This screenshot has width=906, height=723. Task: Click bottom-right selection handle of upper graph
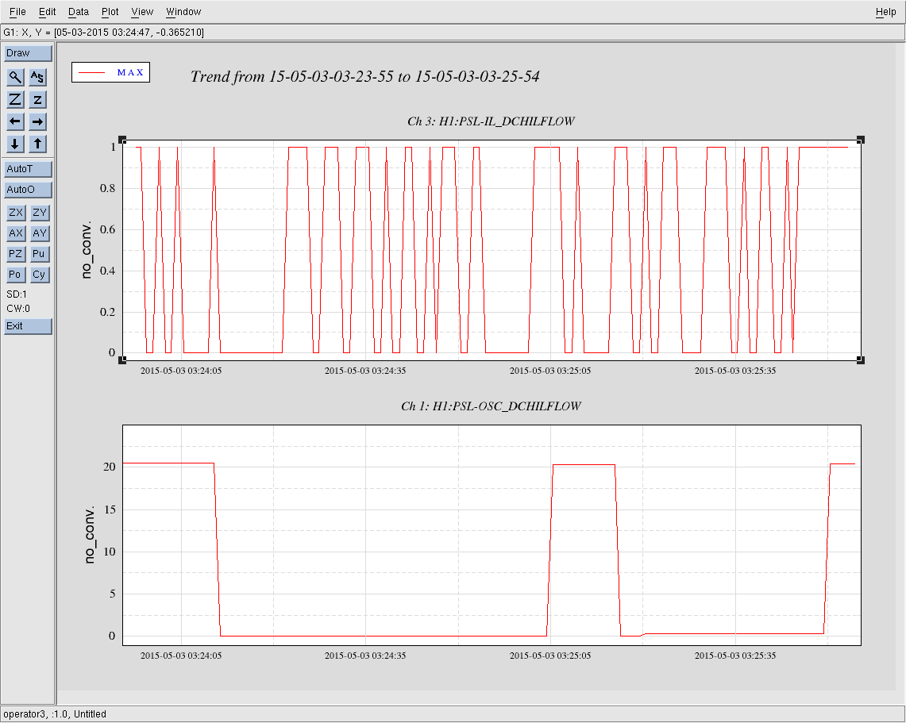point(861,360)
